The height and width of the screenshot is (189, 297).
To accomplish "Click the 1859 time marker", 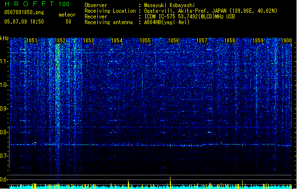I will point(258,41).
